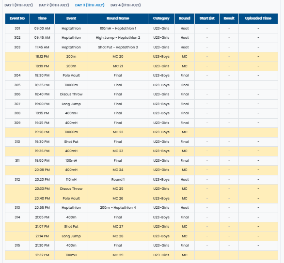Click the Time column header
Image resolution: width=284 pixels, height=263 pixels.
click(x=42, y=18)
